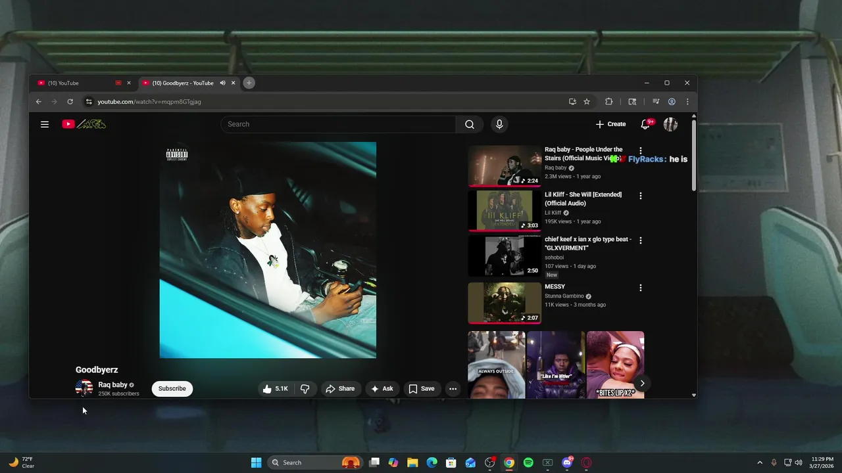
Task: Like the Goodbyerz video
Action: (276, 389)
